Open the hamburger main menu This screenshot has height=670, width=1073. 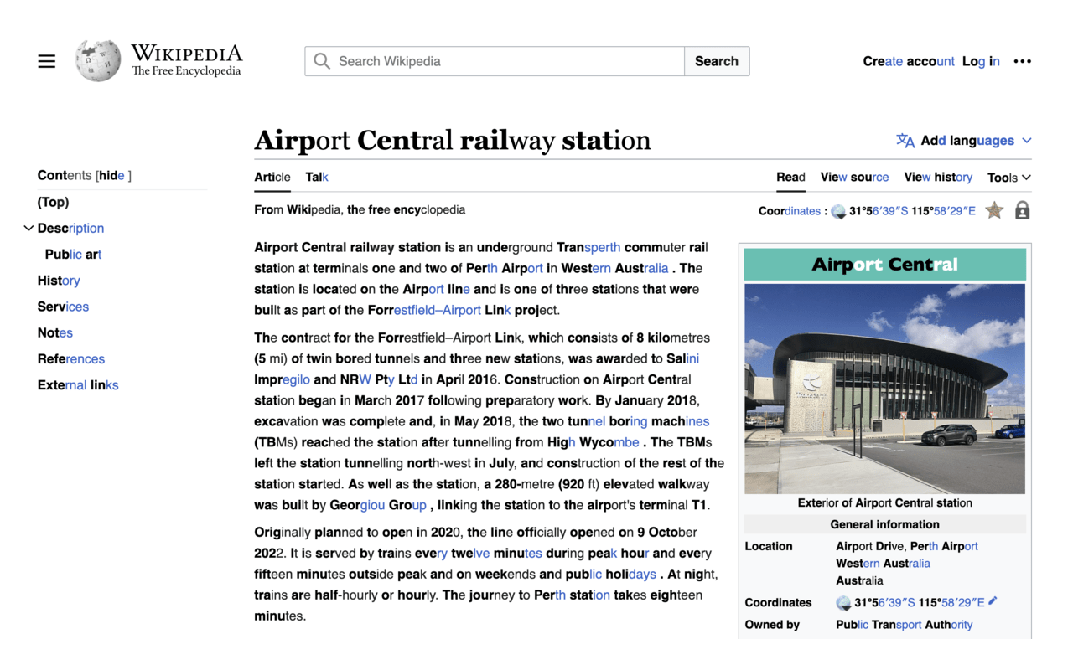click(x=47, y=61)
